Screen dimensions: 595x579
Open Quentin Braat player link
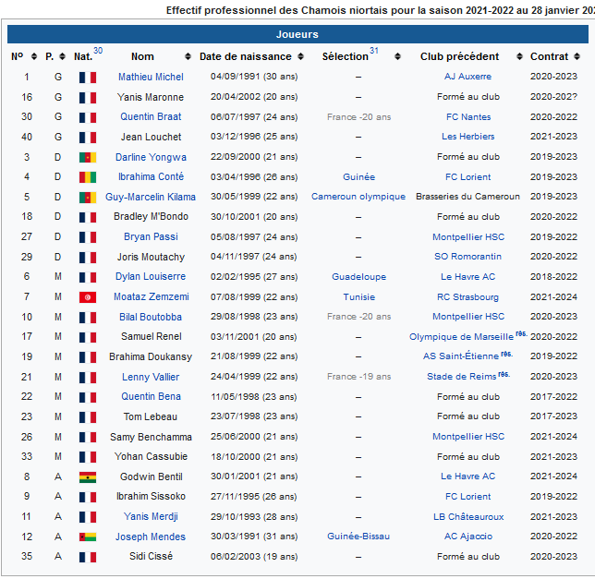[x=151, y=116]
